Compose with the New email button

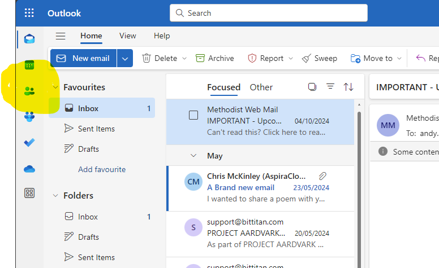point(83,58)
